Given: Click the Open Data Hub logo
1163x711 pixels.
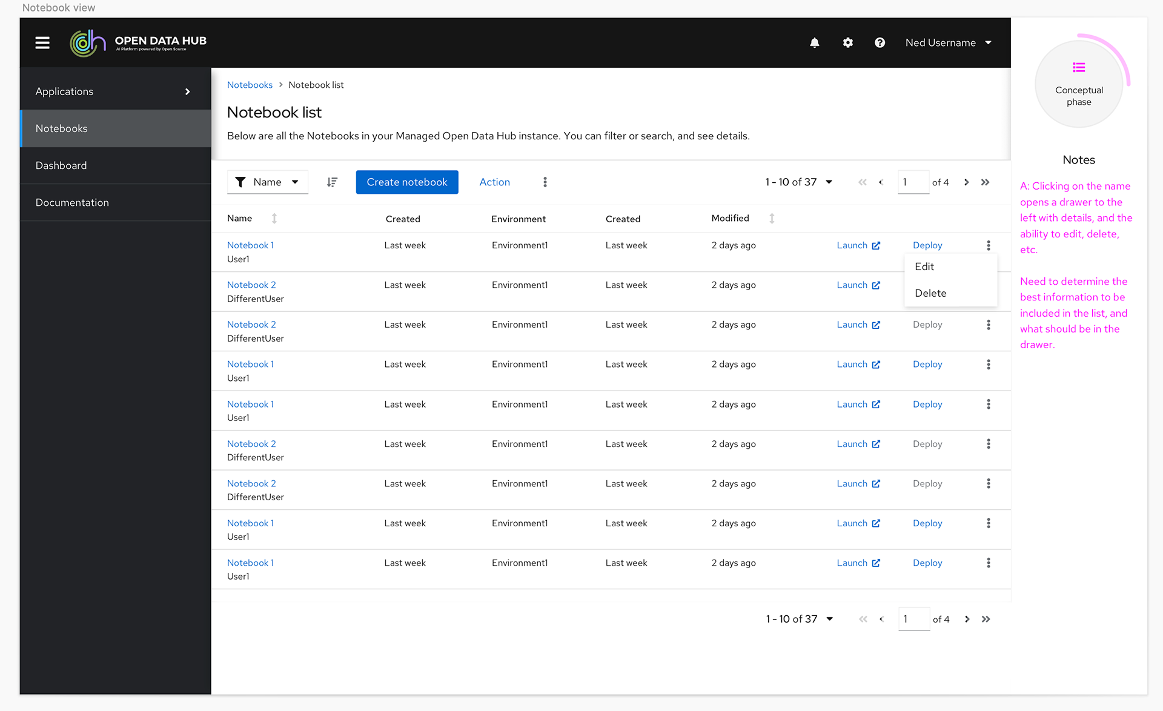Looking at the screenshot, I should 138,43.
